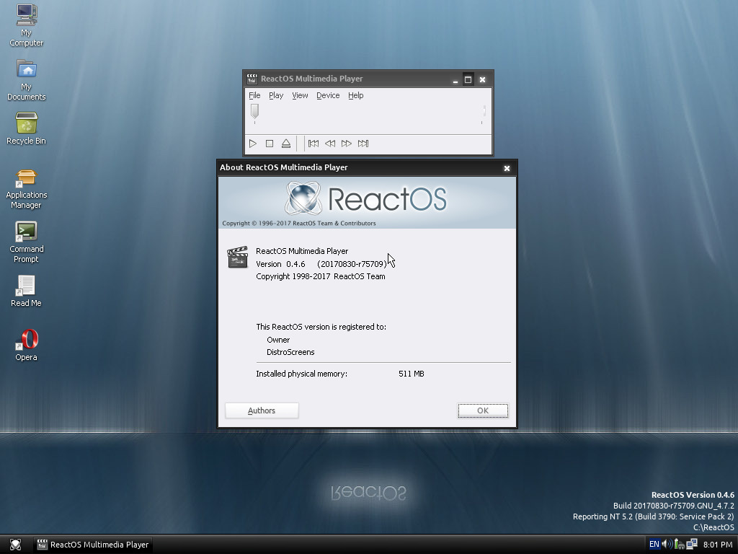Screen dimensions: 738x554
Task: Open the View menu in the player
Action: (300, 95)
